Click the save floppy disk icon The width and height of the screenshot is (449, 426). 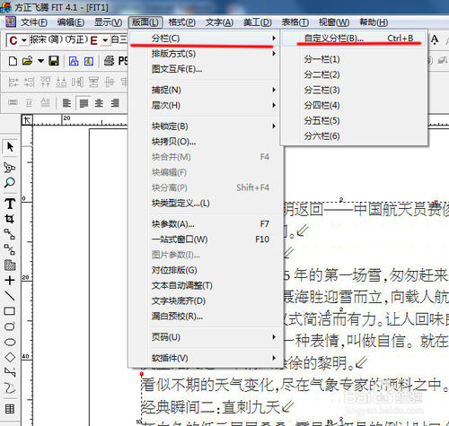[x=54, y=61]
